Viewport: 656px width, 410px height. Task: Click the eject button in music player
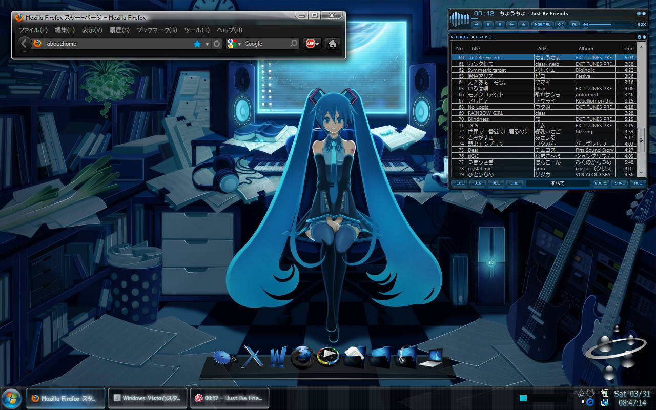pyautogui.click(x=523, y=24)
